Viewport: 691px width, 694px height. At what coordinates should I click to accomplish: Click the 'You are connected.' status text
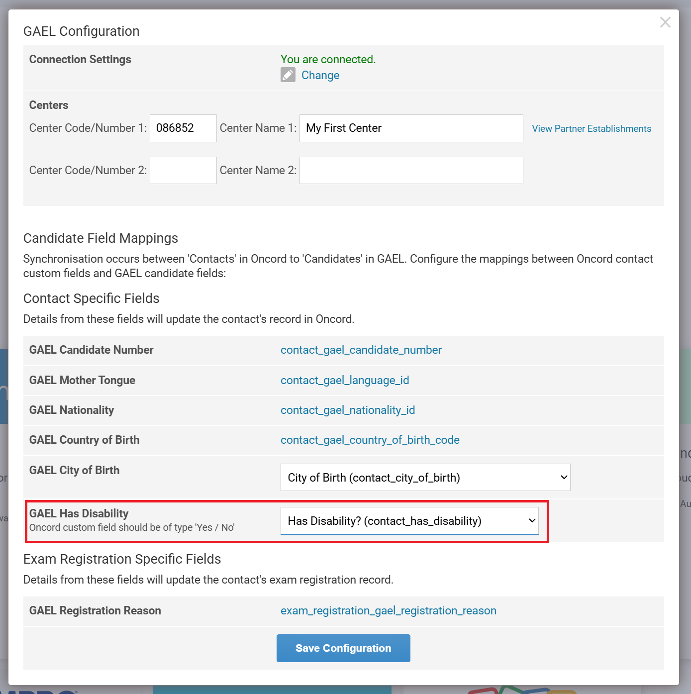(328, 60)
